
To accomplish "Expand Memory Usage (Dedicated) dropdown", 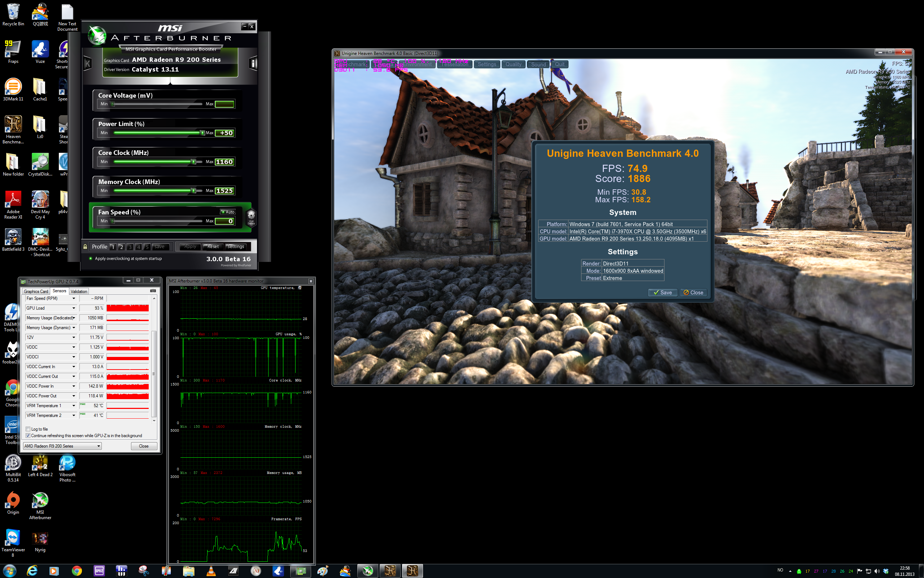I will click(74, 318).
